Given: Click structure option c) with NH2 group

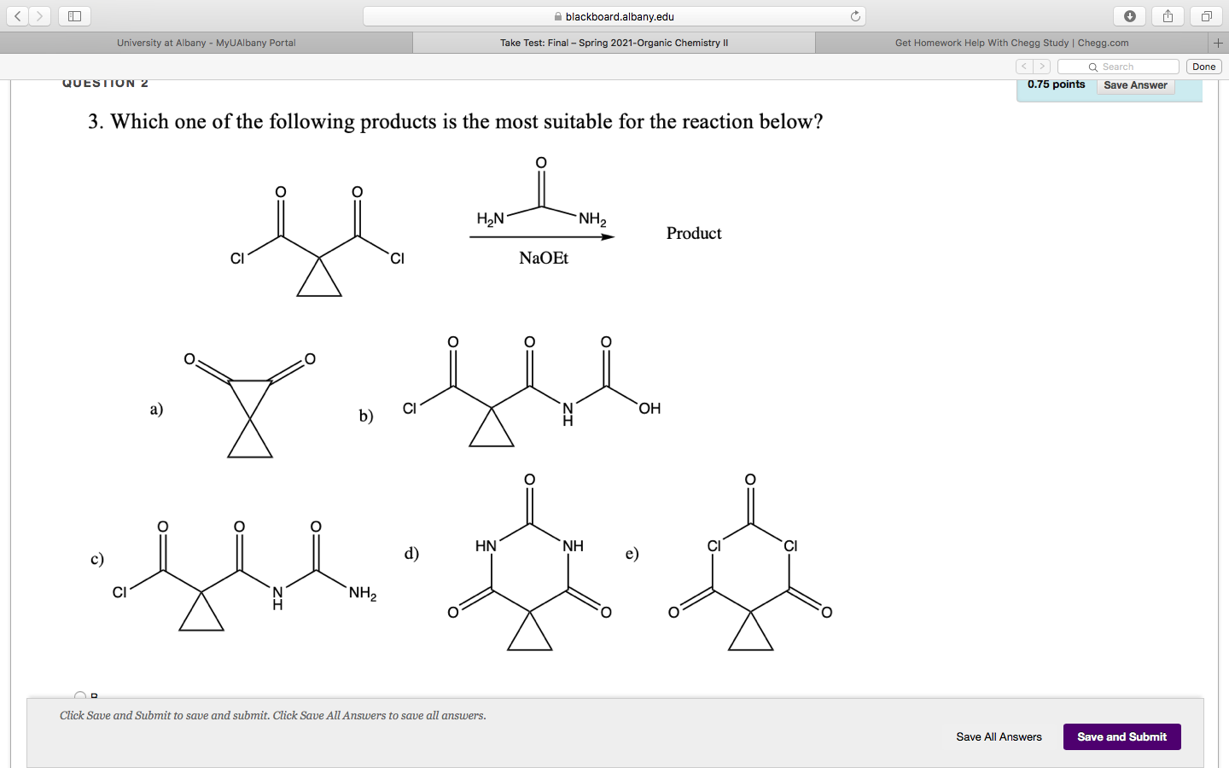Looking at the screenshot, I should (245, 576).
